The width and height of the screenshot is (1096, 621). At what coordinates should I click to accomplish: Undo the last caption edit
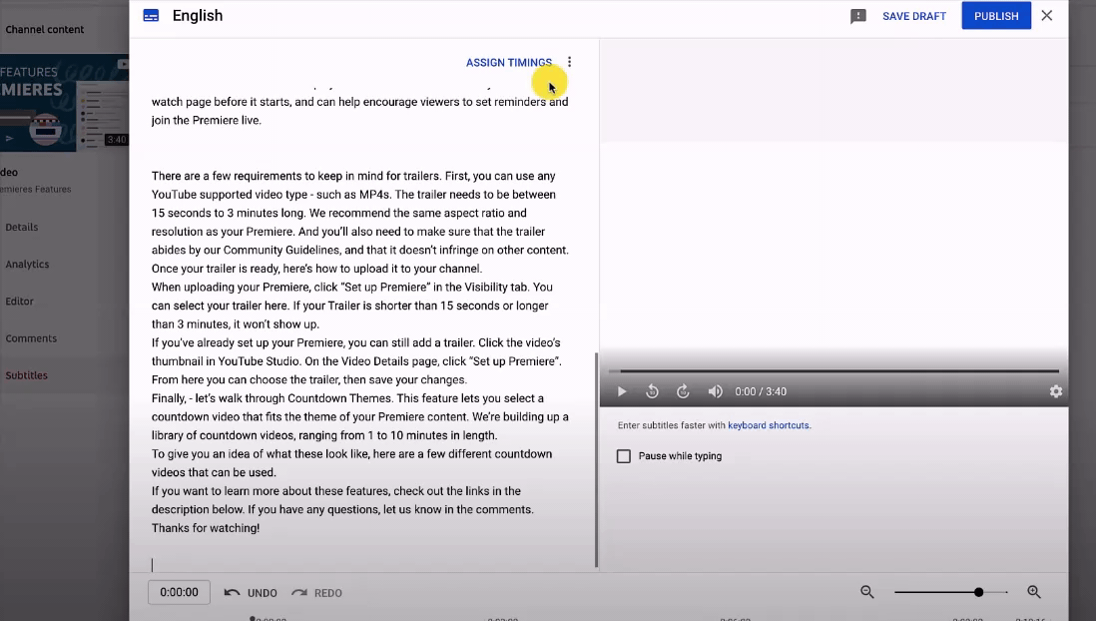pyautogui.click(x=251, y=592)
